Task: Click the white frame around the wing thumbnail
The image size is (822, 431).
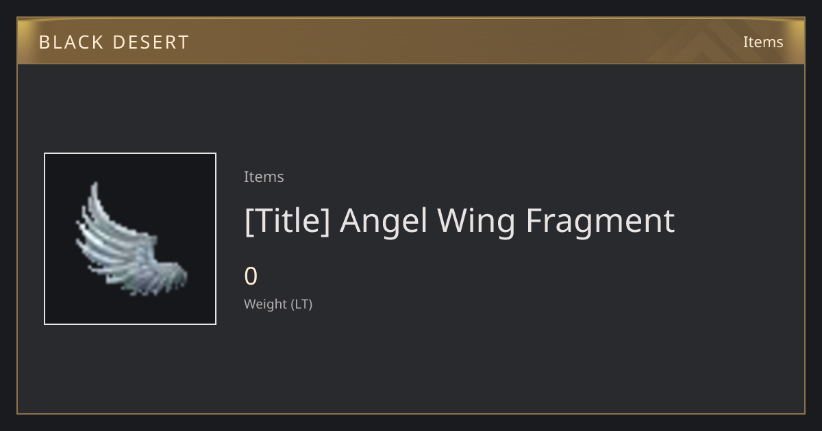Action: [x=130, y=153]
